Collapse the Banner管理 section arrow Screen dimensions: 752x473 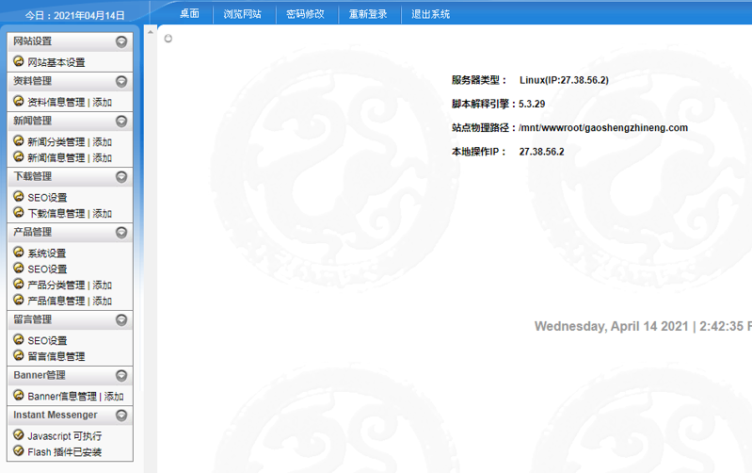121,376
